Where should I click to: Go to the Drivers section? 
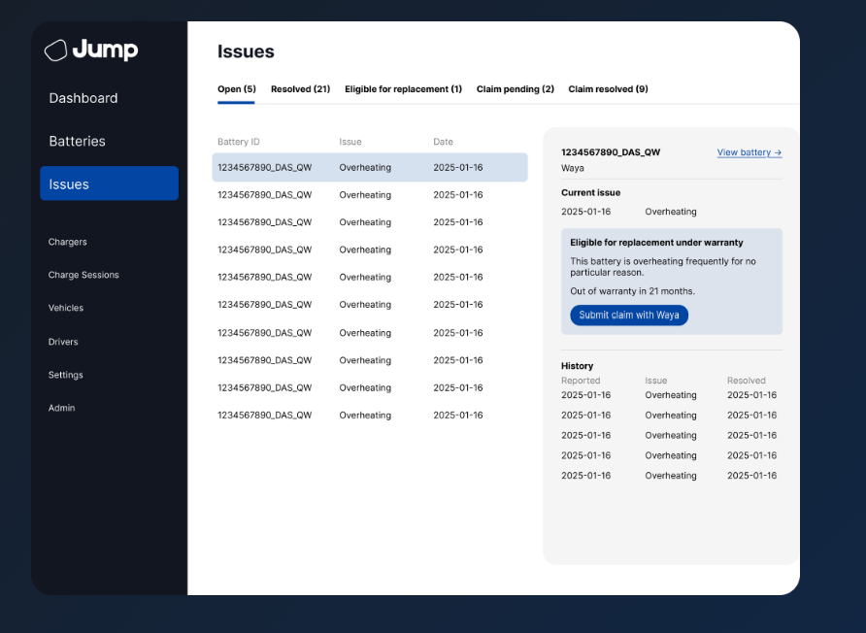(63, 342)
